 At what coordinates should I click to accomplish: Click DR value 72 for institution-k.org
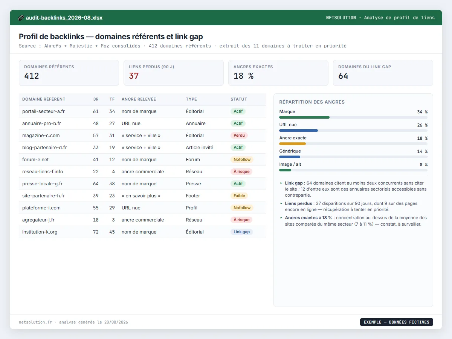[x=96, y=232]
